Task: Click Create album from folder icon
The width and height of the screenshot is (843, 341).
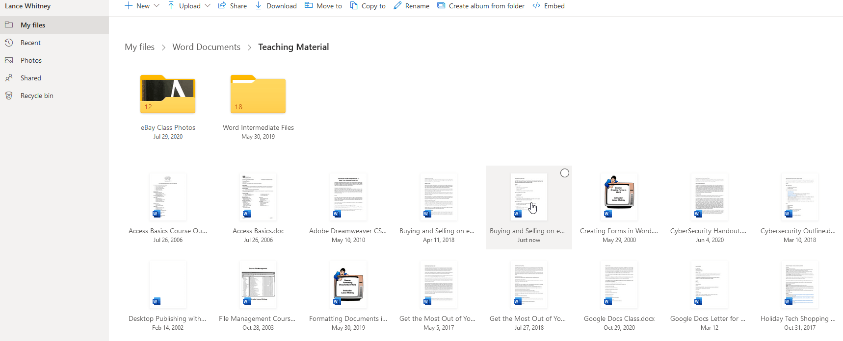Action: 441,6
